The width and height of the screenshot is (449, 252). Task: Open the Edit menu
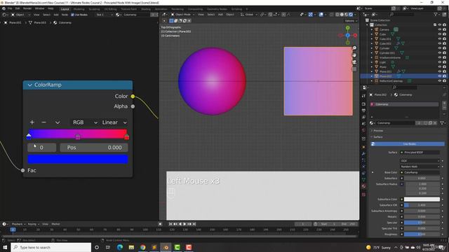click(x=18, y=8)
